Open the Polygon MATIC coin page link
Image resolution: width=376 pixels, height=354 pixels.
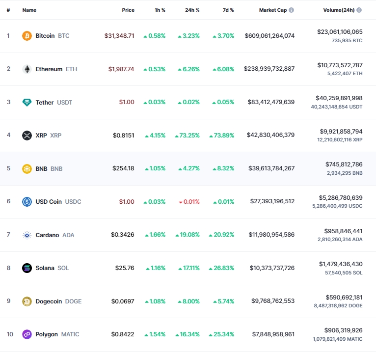pyautogui.click(x=57, y=334)
